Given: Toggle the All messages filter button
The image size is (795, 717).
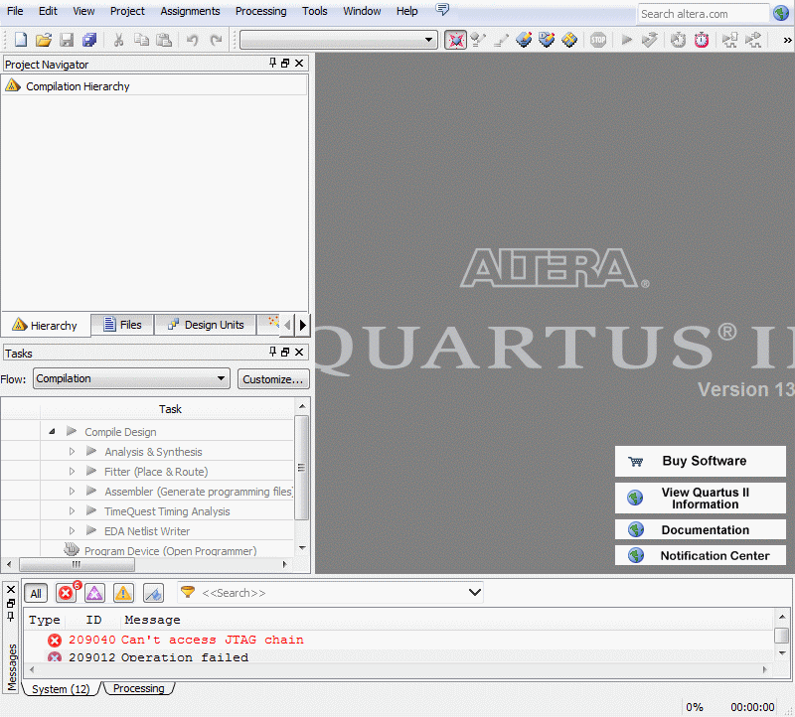Looking at the screenshot, I should click(x=36, y=593).
